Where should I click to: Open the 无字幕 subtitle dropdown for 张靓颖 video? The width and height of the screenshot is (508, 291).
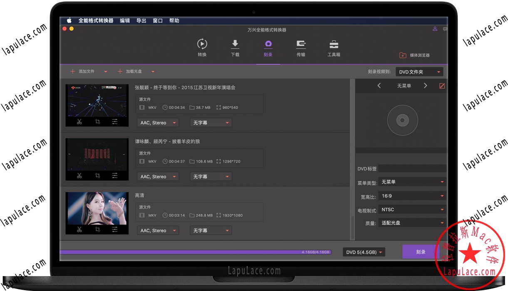coord(211,122)
